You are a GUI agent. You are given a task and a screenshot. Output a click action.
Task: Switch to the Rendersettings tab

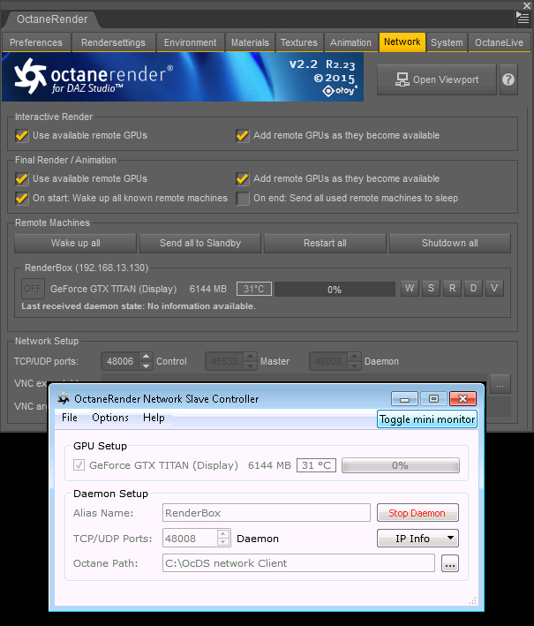(113, 42)
